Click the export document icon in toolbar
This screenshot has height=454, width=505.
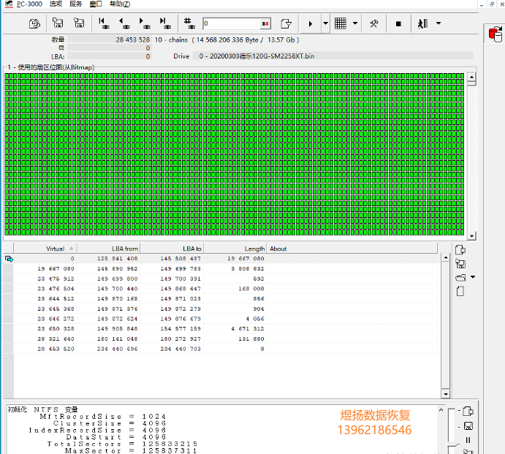pos(286,23)
